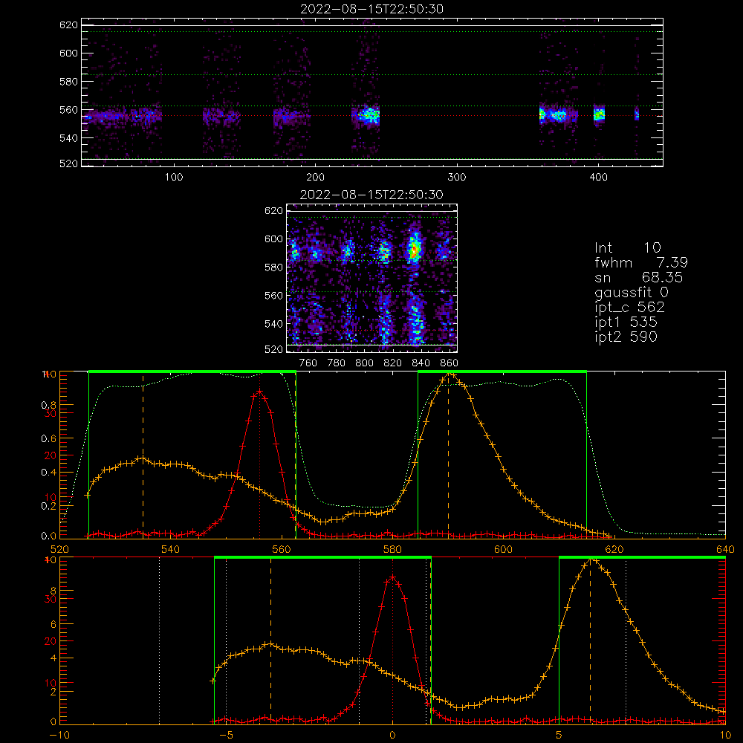Click x-axis label 300 on top spectrogram
743x743 pixels.
tap(457, 178)
